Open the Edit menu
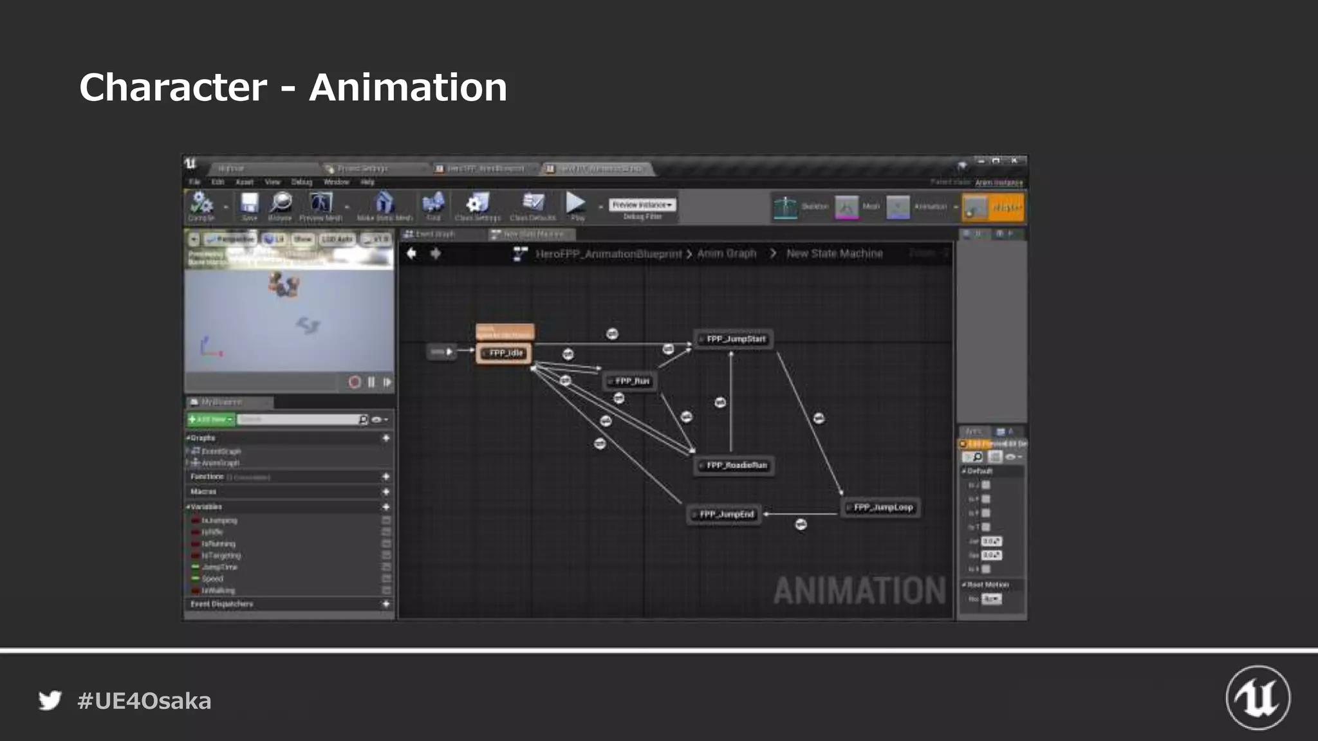Viewport: 1318px width, 741px height. tap(218, 182)
